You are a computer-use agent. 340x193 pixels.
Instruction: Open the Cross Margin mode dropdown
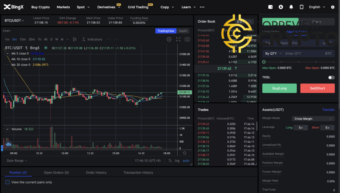pyautogui.click(x=313, y=119)
